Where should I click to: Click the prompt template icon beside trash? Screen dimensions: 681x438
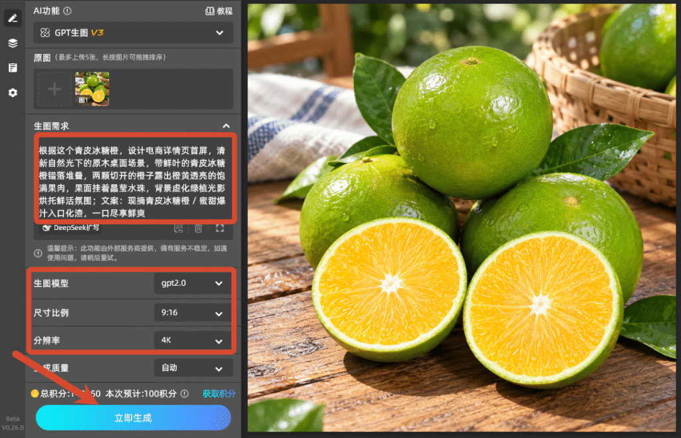[x=178, y=229]
